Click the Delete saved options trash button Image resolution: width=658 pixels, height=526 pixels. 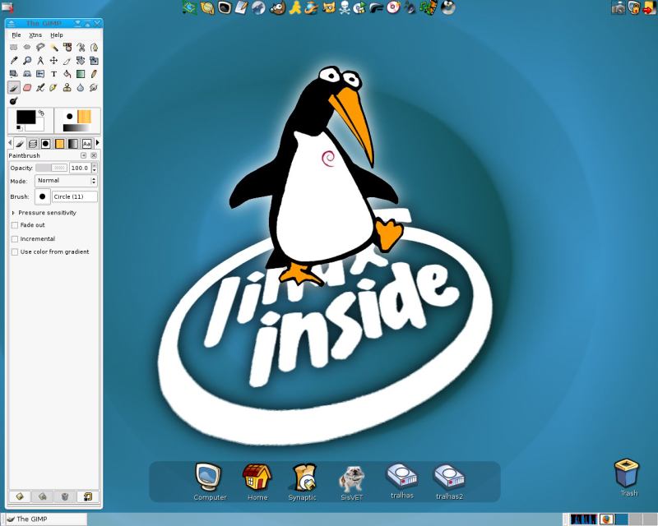(65, 496)
